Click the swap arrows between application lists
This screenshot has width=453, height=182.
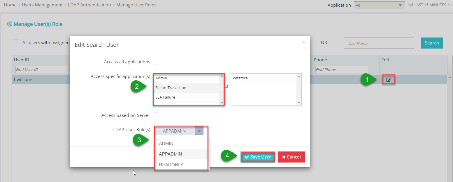click(226, 87)
